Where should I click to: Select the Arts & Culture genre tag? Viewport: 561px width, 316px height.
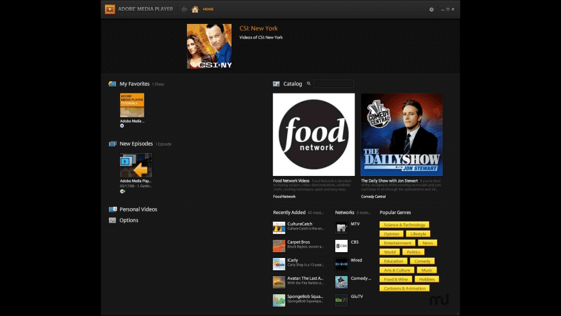397,270
